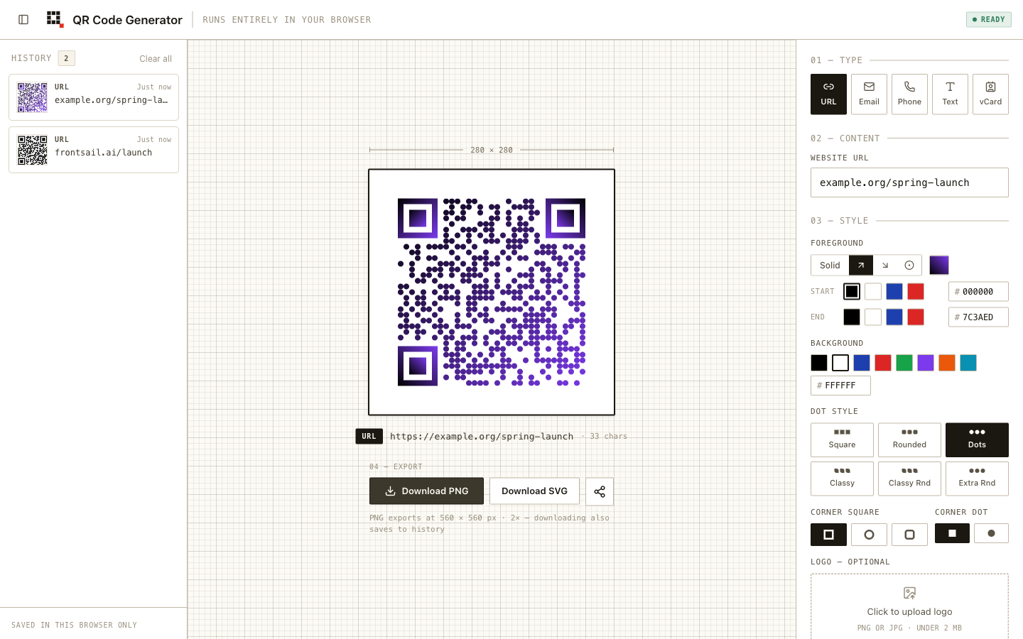The image size is (1023, 639).
Task: Clear all history entries
Action: pyautogui.click(x=156, y=59)
